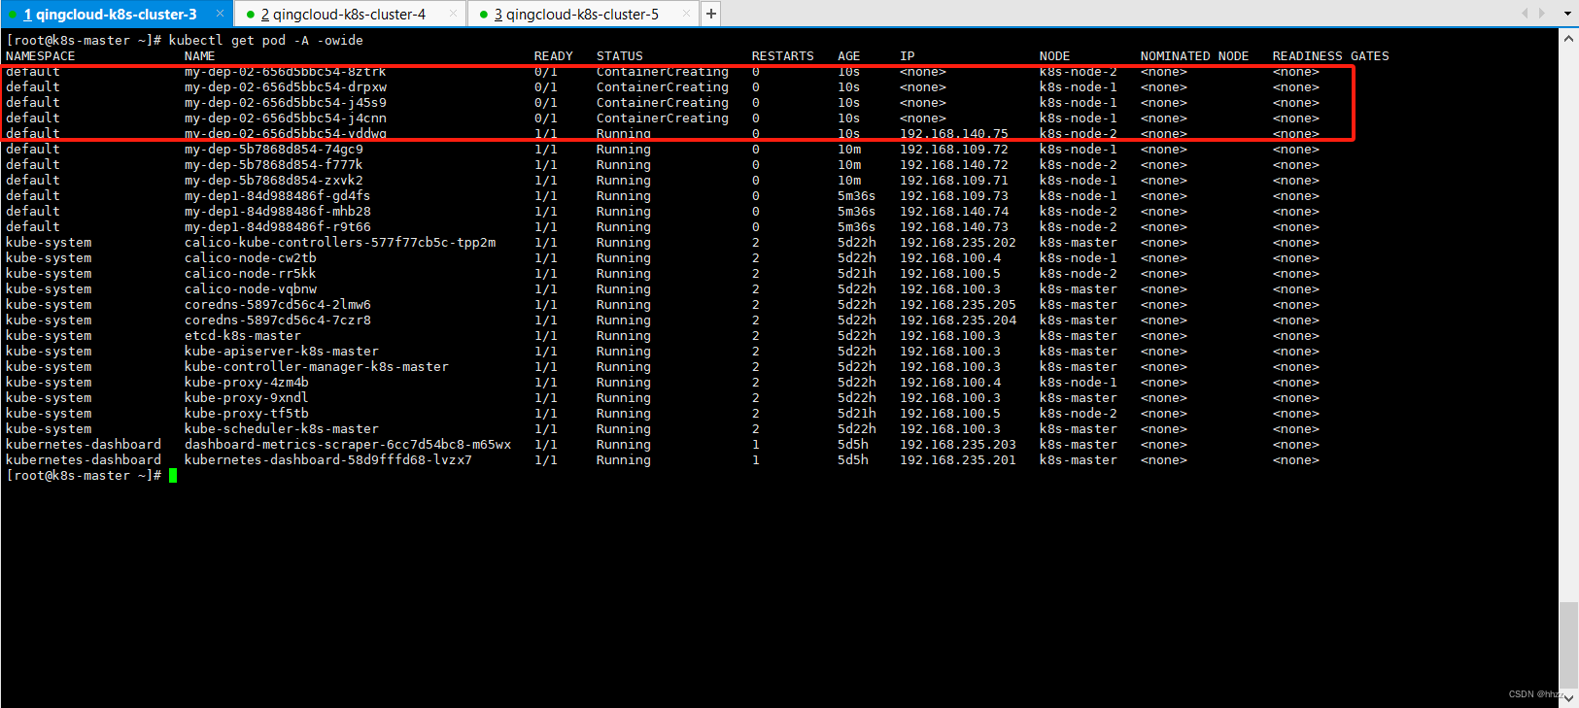Viewport: 1579px width, 708px height.
Task: Click the NOMINATED NODE column header
Action: 1195,56
